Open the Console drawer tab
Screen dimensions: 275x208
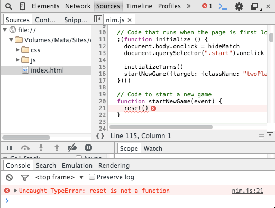(x=18, y=166)
